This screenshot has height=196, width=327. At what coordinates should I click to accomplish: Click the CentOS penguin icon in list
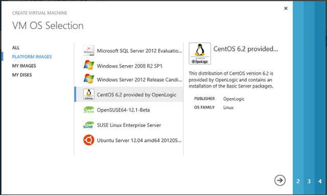(89, 94)
